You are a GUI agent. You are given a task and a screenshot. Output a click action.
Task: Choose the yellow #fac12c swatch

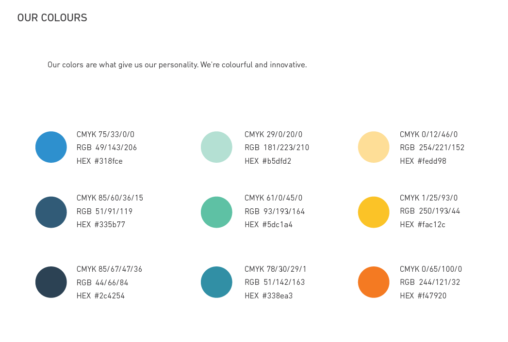coord(374,212)
